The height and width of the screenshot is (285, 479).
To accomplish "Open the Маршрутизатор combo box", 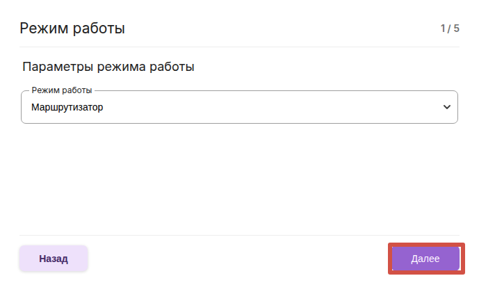I will pos(239,108).
